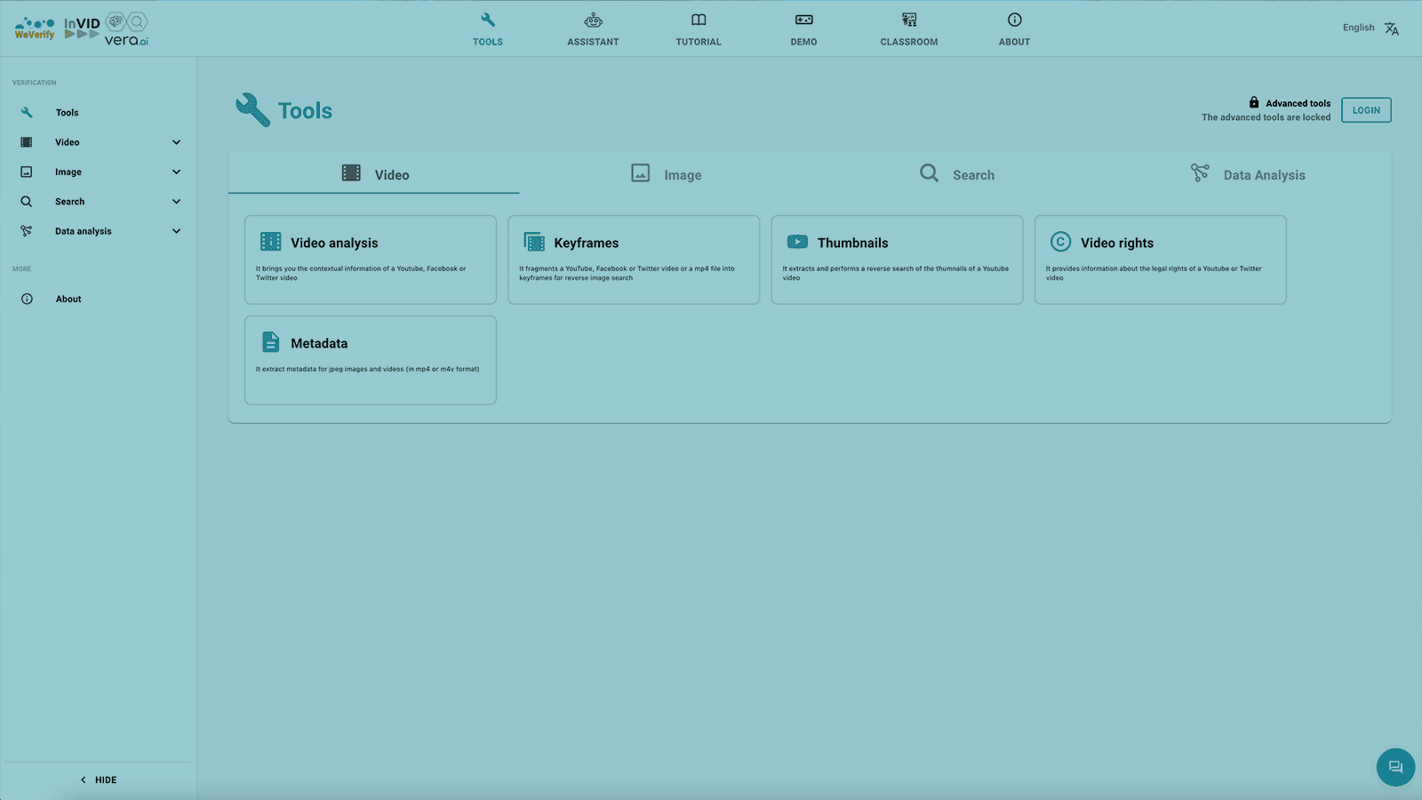Click the Classroom icon in top navigation

pyautogui.click(x=908, y=20)
